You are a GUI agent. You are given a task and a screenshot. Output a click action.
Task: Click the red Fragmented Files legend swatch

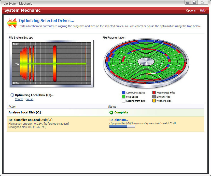(x=154, y=92)
